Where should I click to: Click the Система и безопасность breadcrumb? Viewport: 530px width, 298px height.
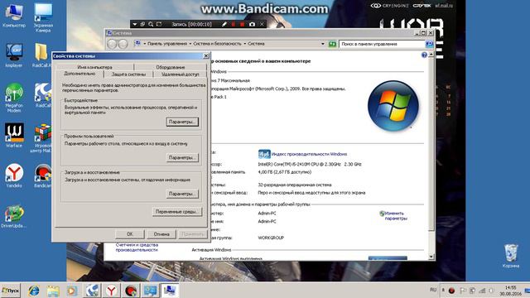(217, 44)
